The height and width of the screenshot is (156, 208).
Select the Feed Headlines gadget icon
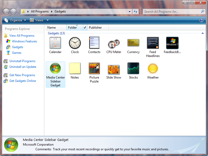153,43
